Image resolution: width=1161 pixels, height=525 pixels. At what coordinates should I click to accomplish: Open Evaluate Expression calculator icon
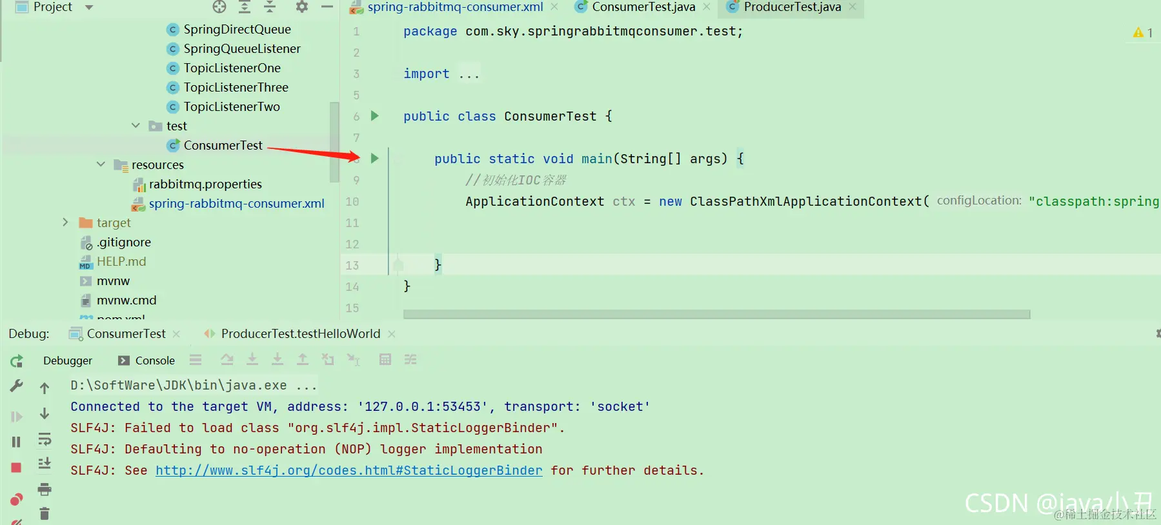pyautogui.click(x=385, y=360)
